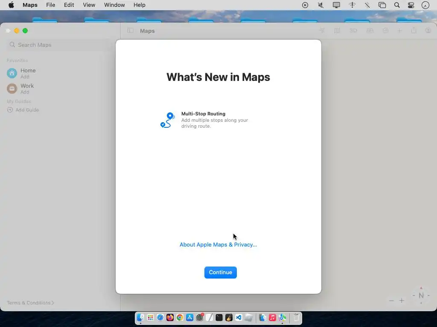Click the overlapping windows menu bar icon

pyautogui.click(x=382, y=5)
